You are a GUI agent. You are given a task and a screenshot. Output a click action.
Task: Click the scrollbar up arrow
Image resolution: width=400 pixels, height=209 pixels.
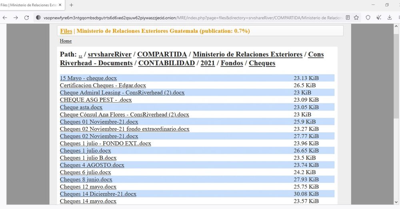396,26
